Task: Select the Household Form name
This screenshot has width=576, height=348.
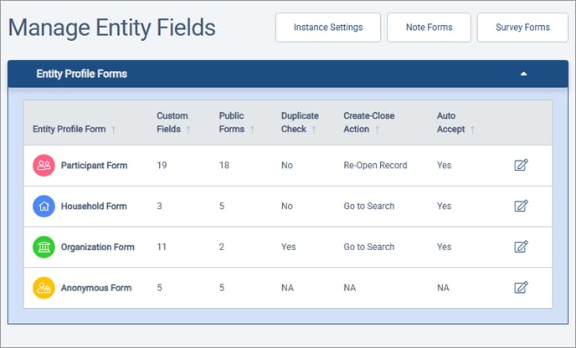Action: 94,207
